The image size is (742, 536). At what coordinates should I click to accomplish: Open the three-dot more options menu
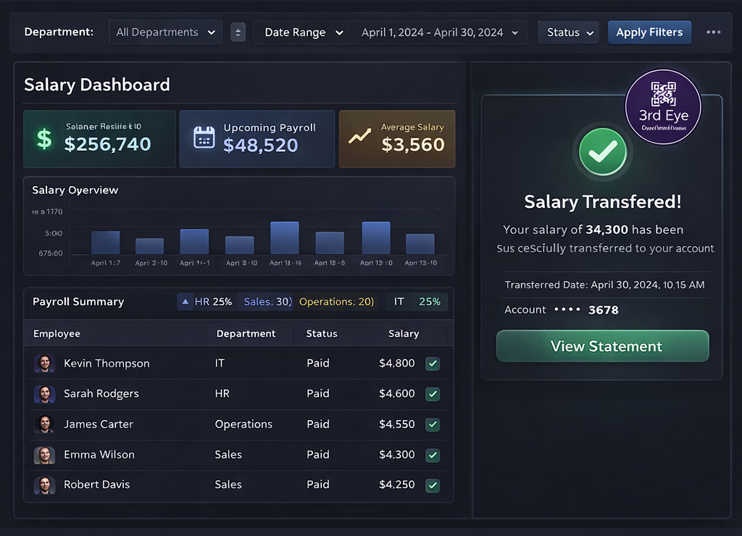pos(714,33)
